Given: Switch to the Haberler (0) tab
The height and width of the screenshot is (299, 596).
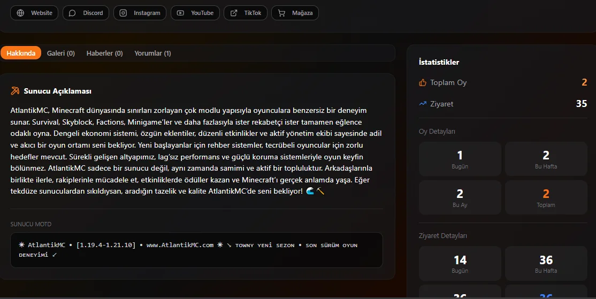Looking at the screenshot, I should click(104, 53).
